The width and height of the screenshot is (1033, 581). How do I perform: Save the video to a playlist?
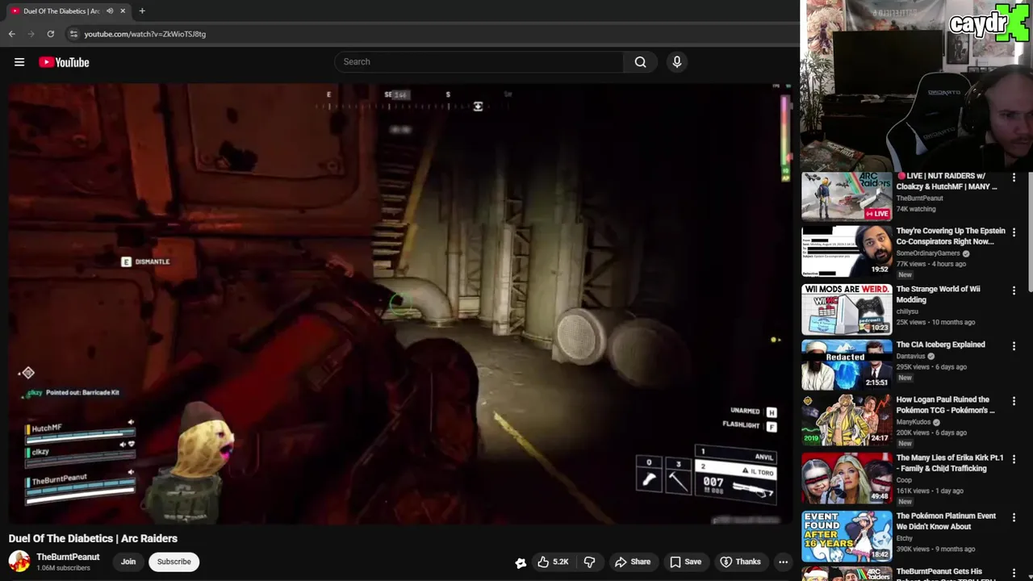click(685, 562)
